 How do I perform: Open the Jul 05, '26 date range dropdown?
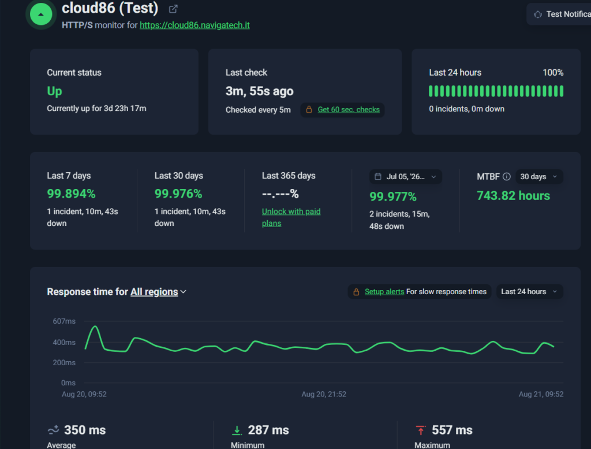pos(406,177)
